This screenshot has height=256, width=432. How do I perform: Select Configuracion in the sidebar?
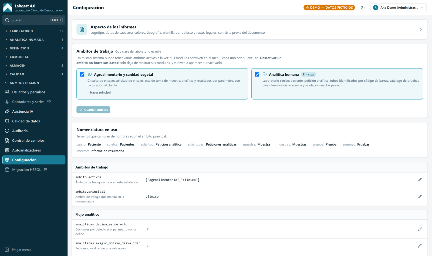coord(34,160)
